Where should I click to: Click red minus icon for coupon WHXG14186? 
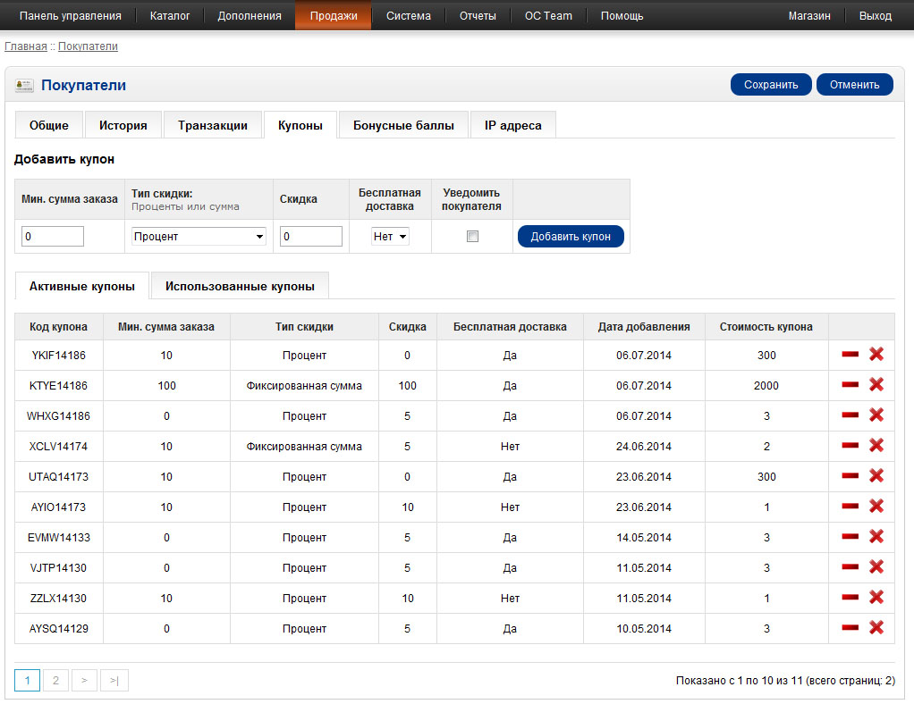pyautogui.click(x=850, y=415)
